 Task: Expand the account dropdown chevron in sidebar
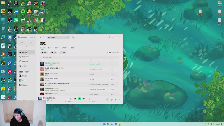[34, 38]
